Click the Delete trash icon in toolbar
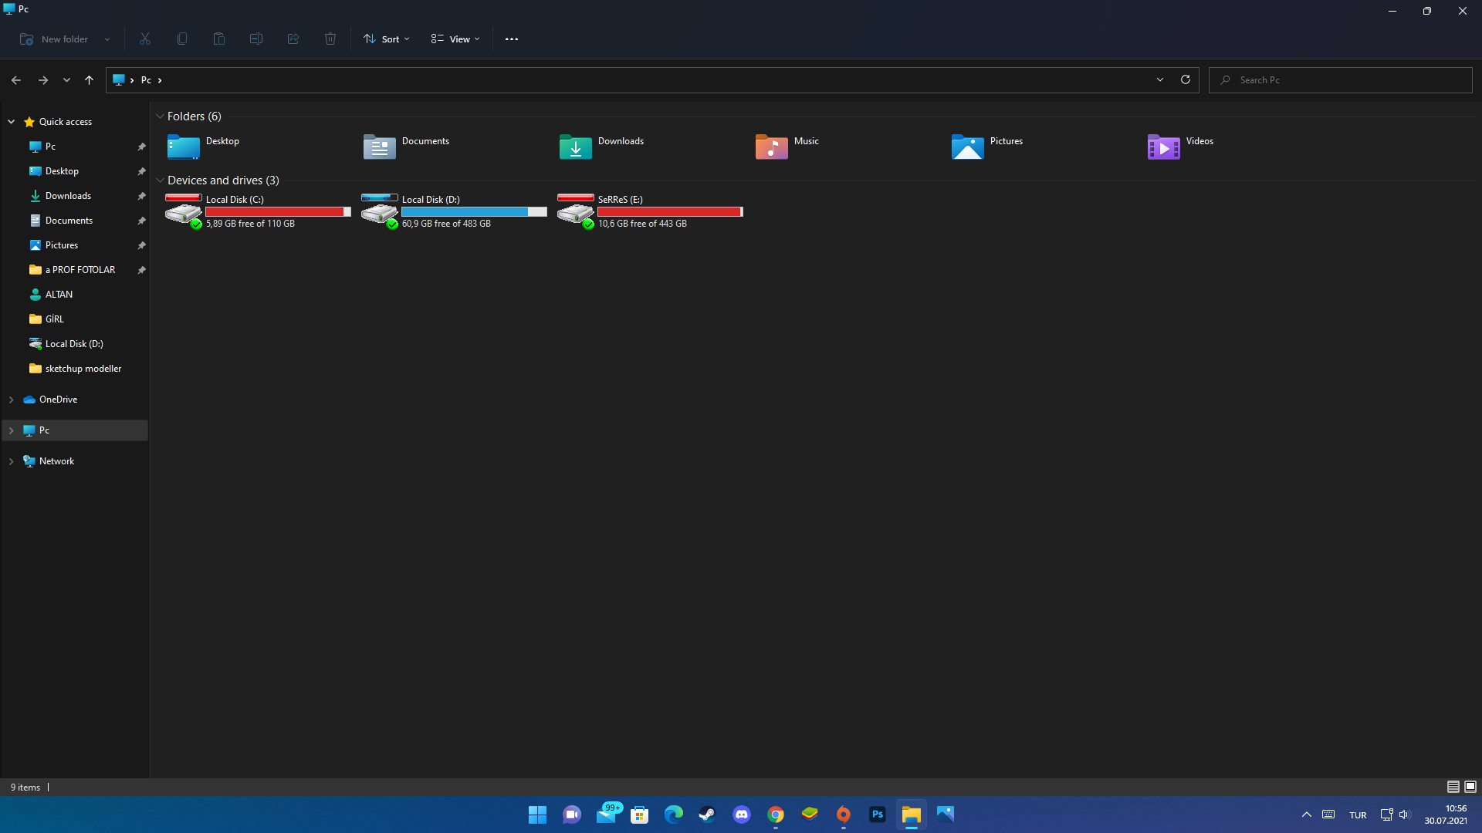 tap(330, 39)
